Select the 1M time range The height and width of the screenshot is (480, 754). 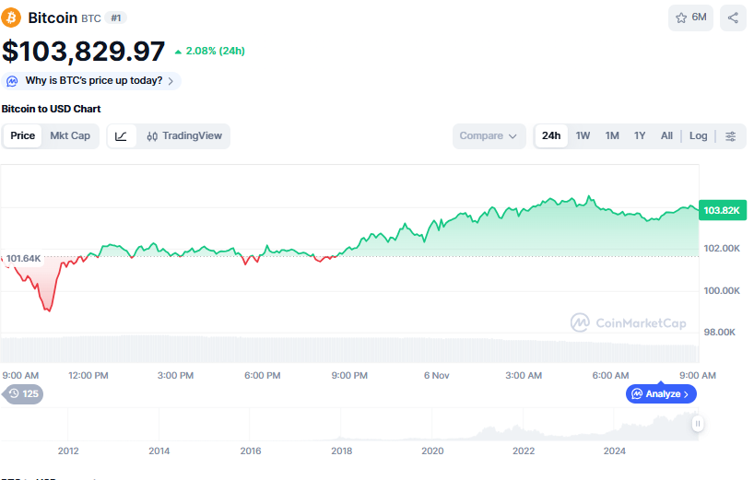[x=612, y=136]
